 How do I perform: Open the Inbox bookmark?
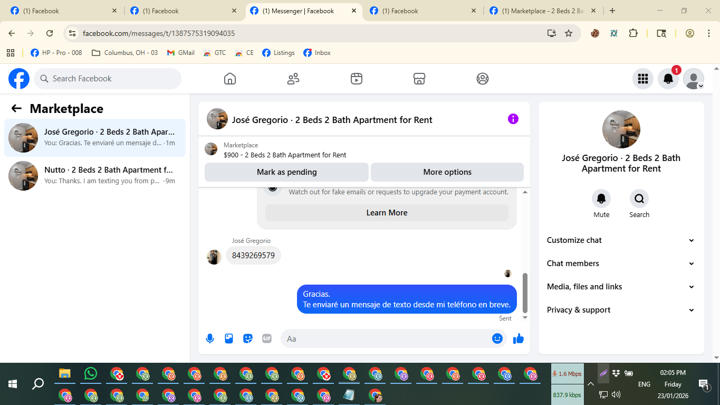point(317,53)
